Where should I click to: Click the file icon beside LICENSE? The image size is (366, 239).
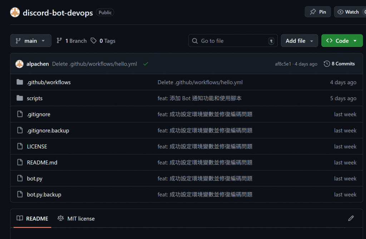coord(20,146)
